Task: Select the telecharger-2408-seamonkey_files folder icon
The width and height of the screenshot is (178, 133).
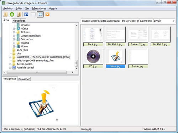Action: click(x=14, y=60)
